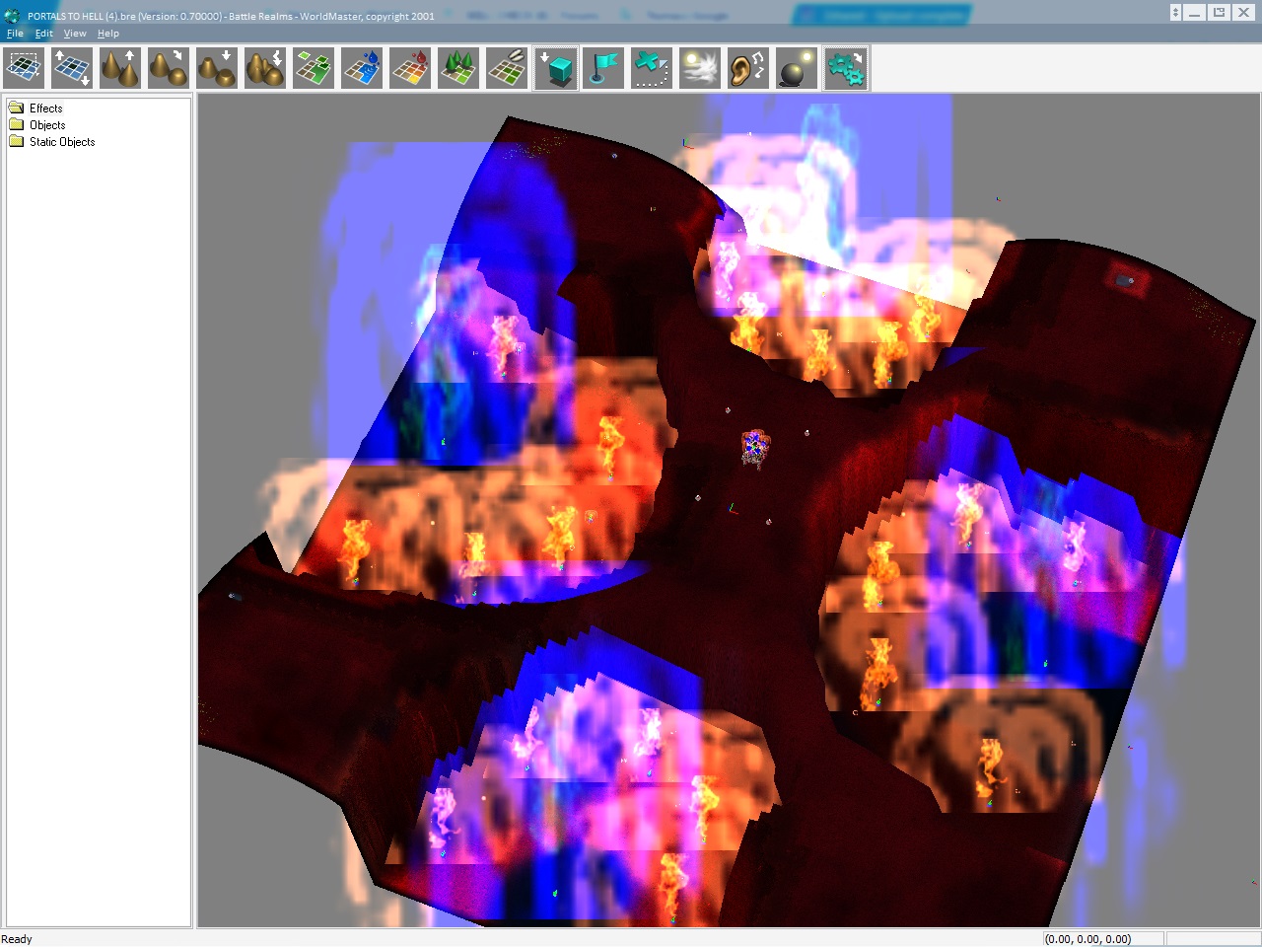Select the teal flag marker tool

point(603,69)
